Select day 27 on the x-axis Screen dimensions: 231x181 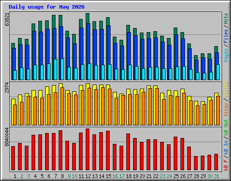point(189,176)
